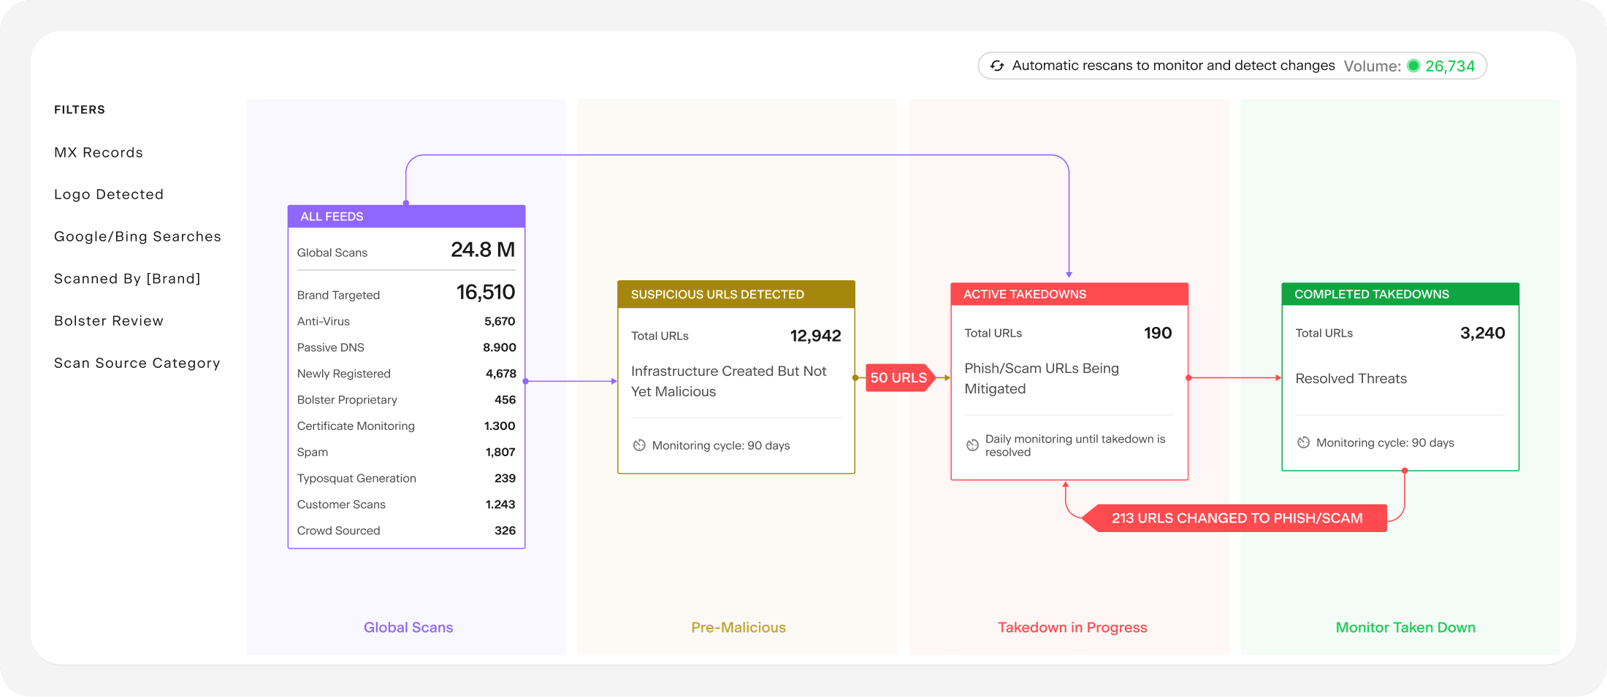1607x697 pixels.
Task: Select the Monitor Taken Down stage
Action: click(1405, 627)
